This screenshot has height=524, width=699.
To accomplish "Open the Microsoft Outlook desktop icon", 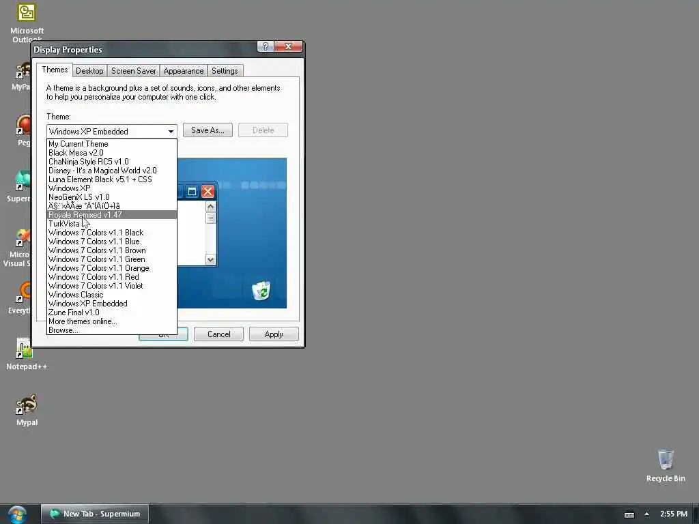I will (x=27, y=12).
